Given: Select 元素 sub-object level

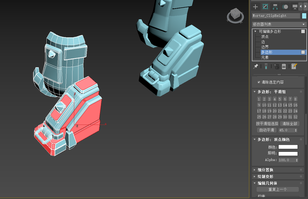Looking at the screenshot, I should (265, 57).
